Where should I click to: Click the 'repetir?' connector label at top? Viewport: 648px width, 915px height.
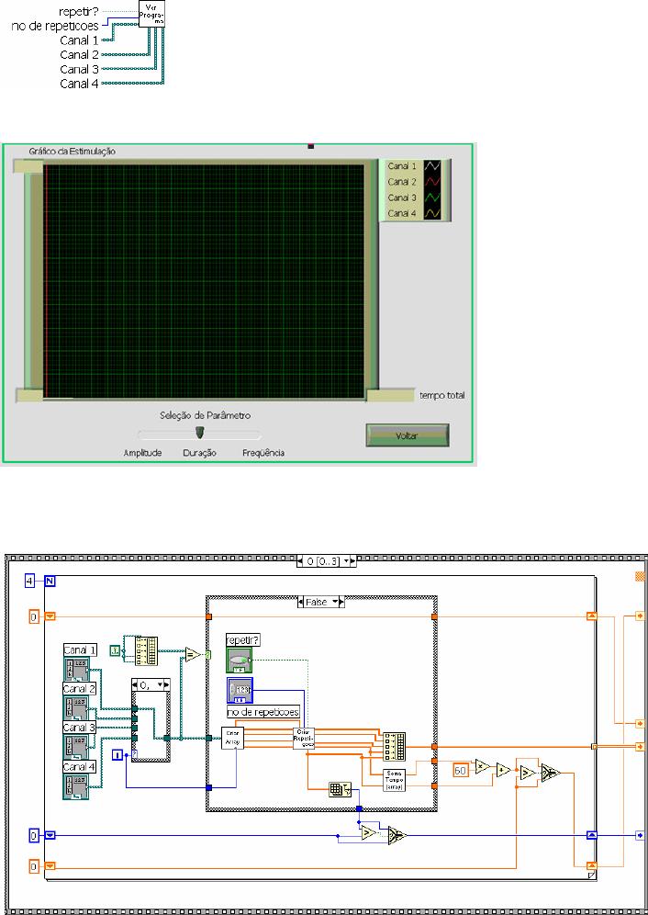[x=79, y=12]
